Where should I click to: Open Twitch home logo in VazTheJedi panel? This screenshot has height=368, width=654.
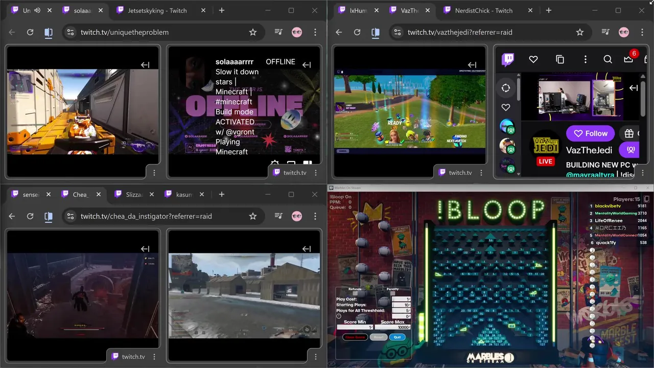click(508, 60)
